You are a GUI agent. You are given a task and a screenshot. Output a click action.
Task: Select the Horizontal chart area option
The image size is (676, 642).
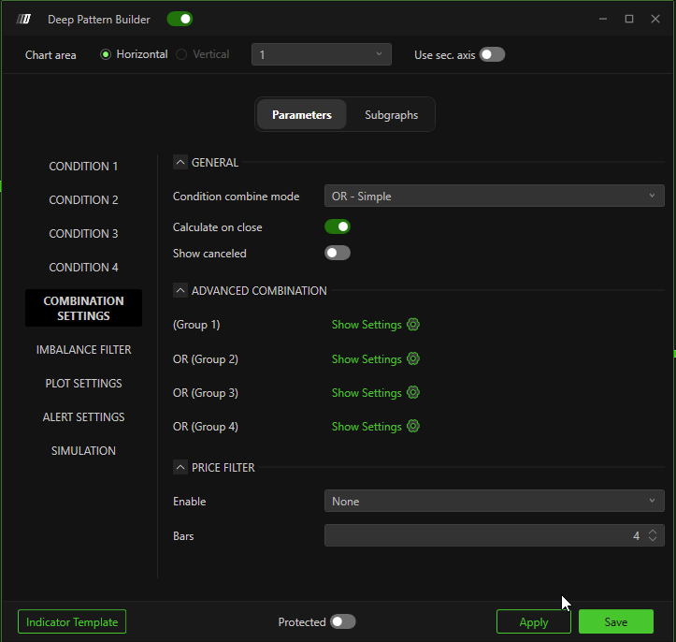point(106,54)
